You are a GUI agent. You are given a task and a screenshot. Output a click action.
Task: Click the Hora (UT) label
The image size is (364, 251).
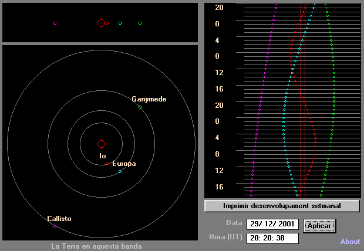point(225,237)
